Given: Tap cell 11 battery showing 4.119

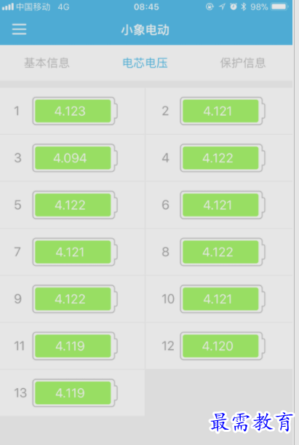Looking at the screenshot, I should (x=75, y=346).
